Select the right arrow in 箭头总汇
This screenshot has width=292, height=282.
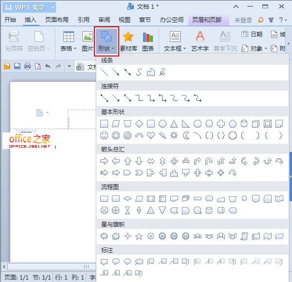click(104, 161)
